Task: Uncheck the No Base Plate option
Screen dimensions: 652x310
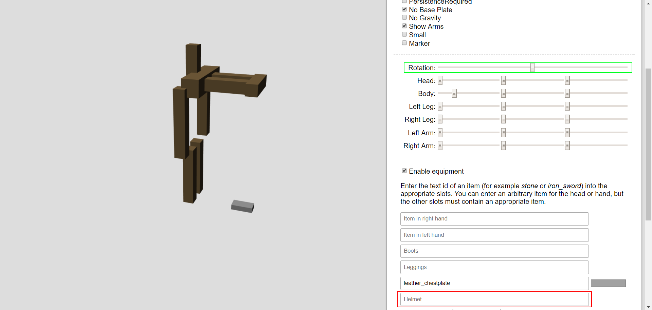Action: 404,9
